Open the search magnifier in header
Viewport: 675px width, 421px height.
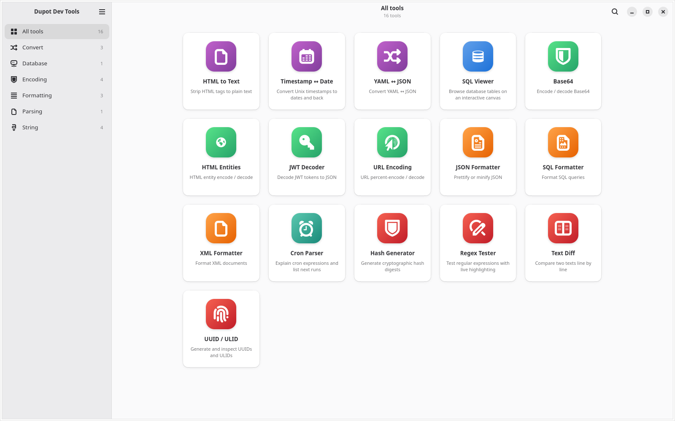click(x=615, y=12)
